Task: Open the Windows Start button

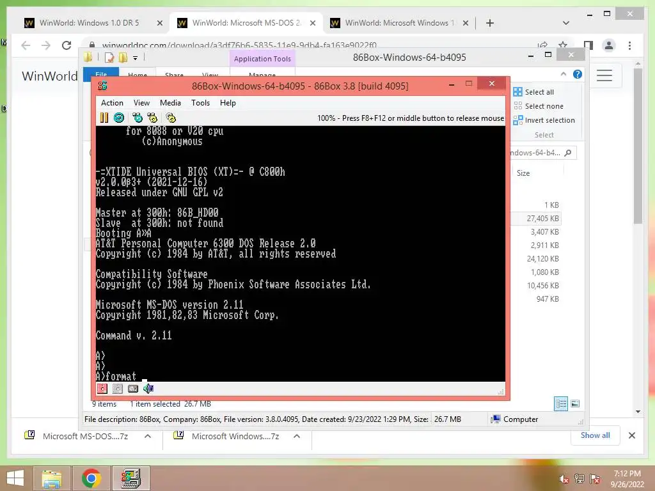Action: (x=15, y=478)
